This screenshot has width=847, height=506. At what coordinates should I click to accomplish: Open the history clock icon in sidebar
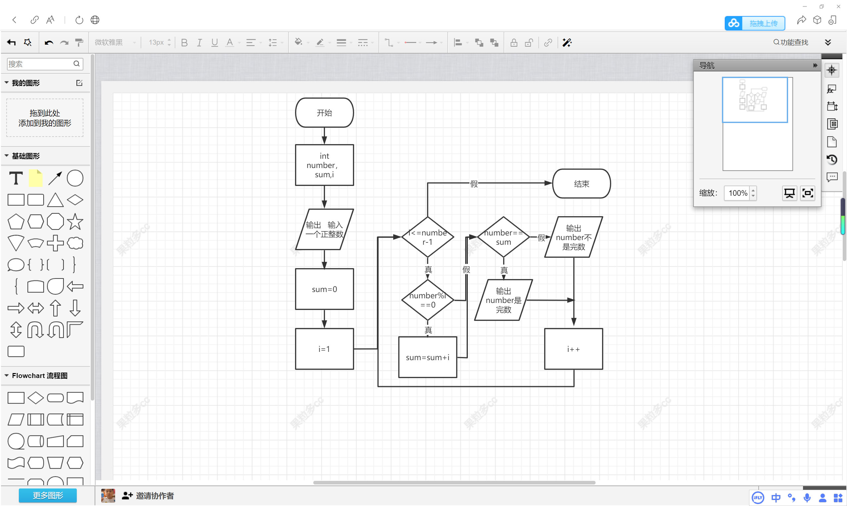(x=832, y=159)
